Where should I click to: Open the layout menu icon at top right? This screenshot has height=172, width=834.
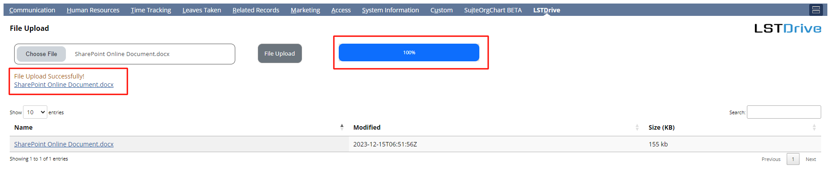pyautogui.click(x=816, y=10)
